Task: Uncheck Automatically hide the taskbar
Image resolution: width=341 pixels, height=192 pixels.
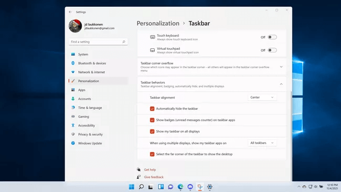Action: pyautogui.click(x=152, y=109)
